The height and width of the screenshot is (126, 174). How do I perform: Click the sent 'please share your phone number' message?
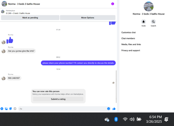[78, 63]
